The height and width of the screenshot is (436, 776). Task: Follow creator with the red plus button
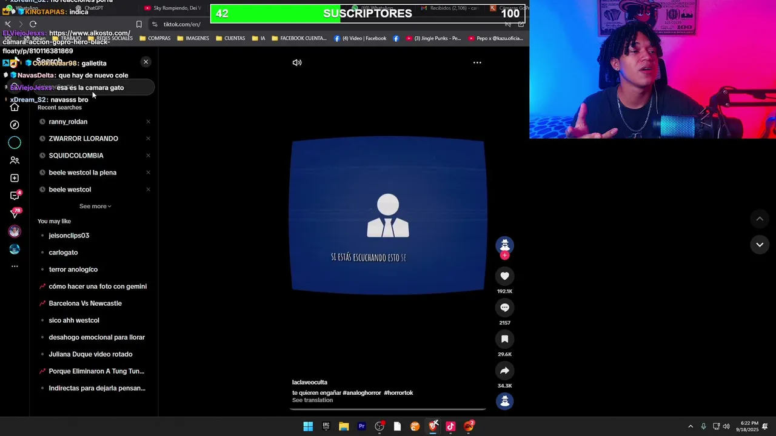click(x=504, y=256)
